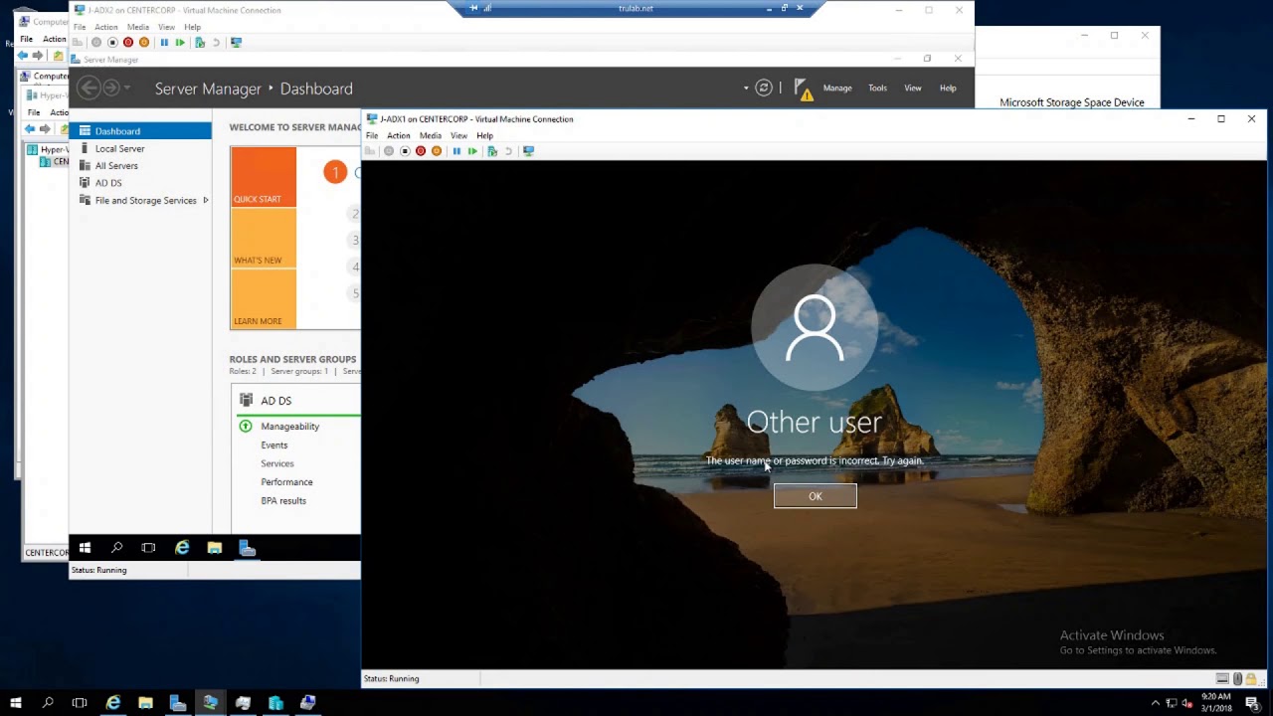The image size is (1273, 716).
Task: Open host Action Center notification icon
Action: [1252, 703]
